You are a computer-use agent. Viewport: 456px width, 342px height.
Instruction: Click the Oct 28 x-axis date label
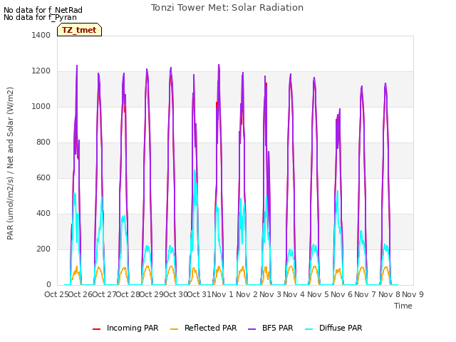click(128, 294)
